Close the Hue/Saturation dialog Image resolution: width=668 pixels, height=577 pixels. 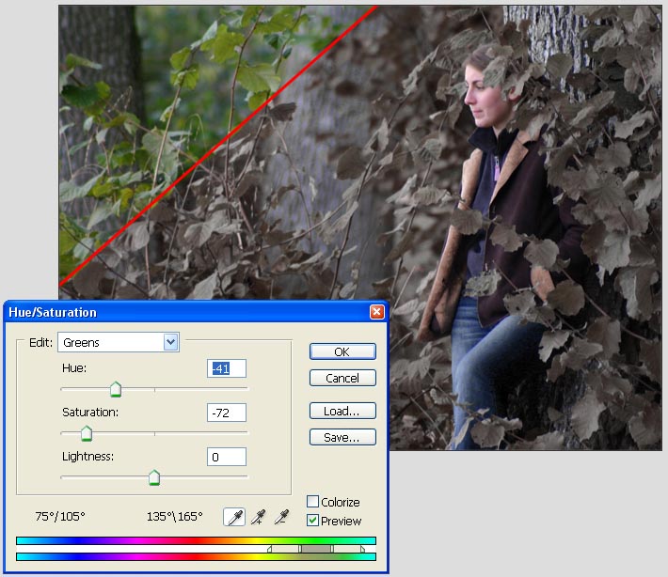376,312
